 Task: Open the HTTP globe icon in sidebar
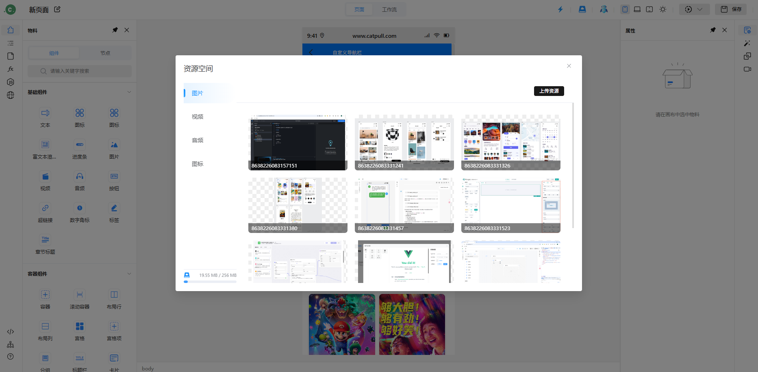coord(11,95)
